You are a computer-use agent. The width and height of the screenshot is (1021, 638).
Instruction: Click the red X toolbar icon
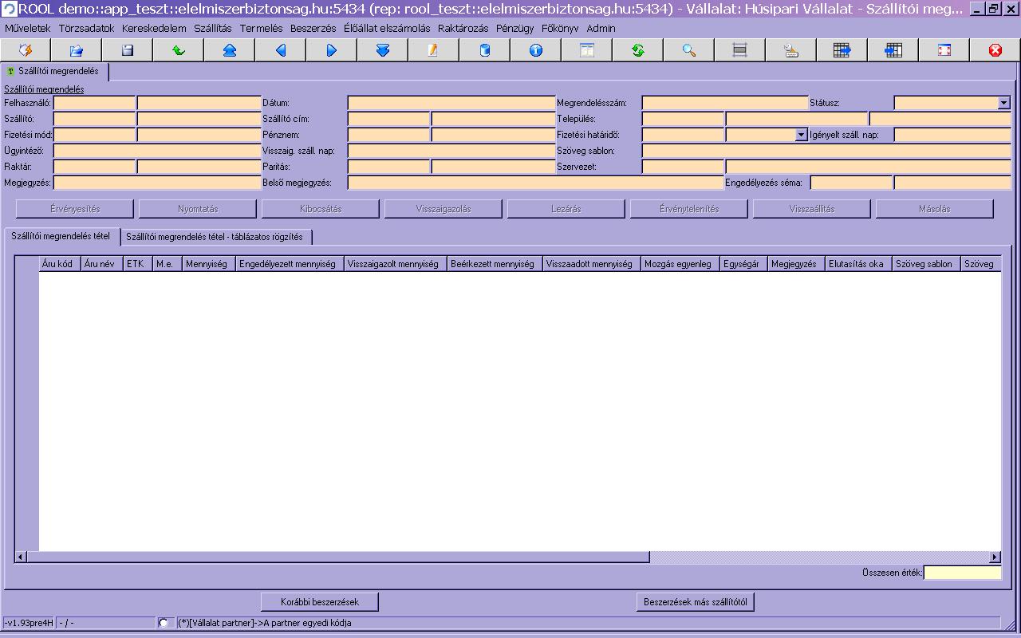point(995,50)
